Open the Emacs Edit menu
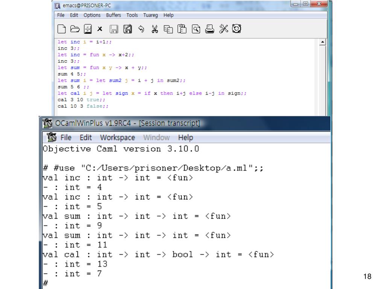The image size is (385, 289). point(74,15)
